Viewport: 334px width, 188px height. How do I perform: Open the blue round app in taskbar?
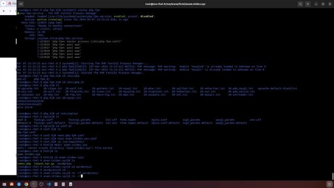19,184
